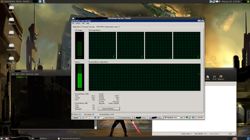Image resolution: width=250 pixels, height=140 pixels.
Task: Switch to the Applications tab in Task Manager
Action: 77,27
